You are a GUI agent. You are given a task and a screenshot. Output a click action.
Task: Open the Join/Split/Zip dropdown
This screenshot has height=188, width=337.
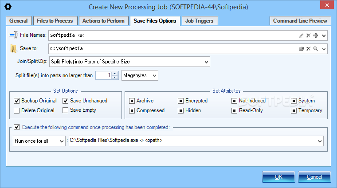[129, 62]
